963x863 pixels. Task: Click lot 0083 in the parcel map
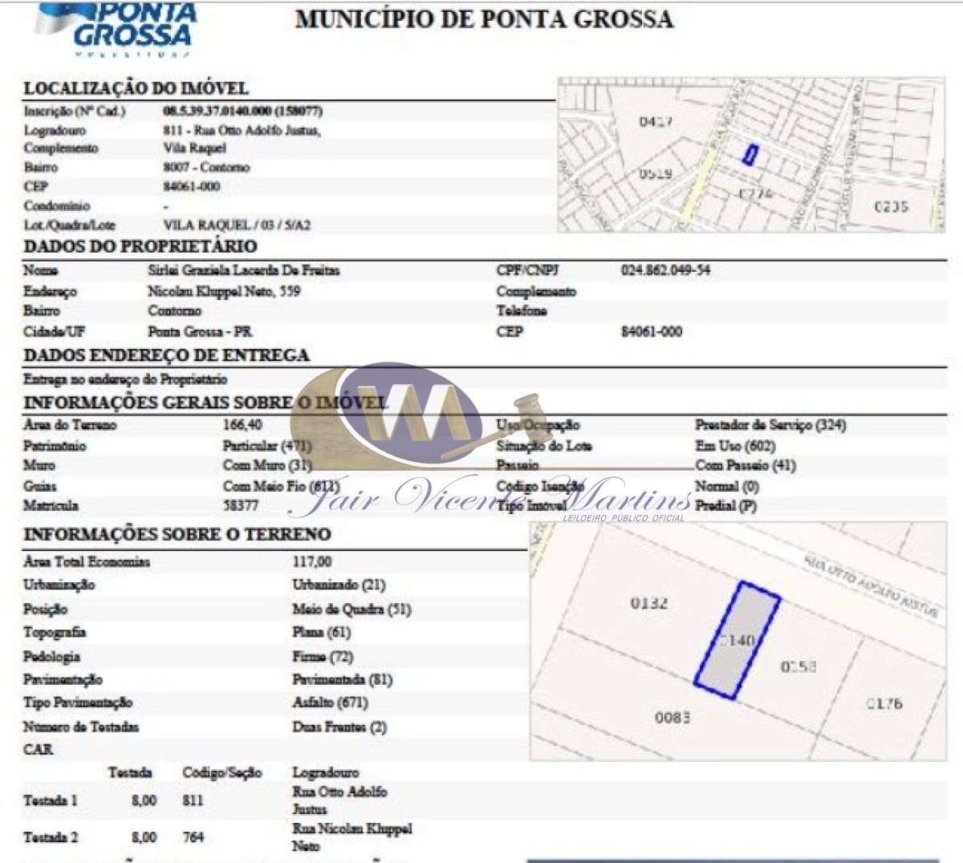click(x=672, y=717)
